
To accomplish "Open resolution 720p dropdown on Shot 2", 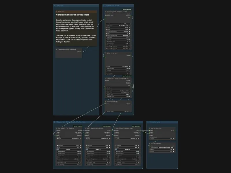I will click(x=98, y=146).
